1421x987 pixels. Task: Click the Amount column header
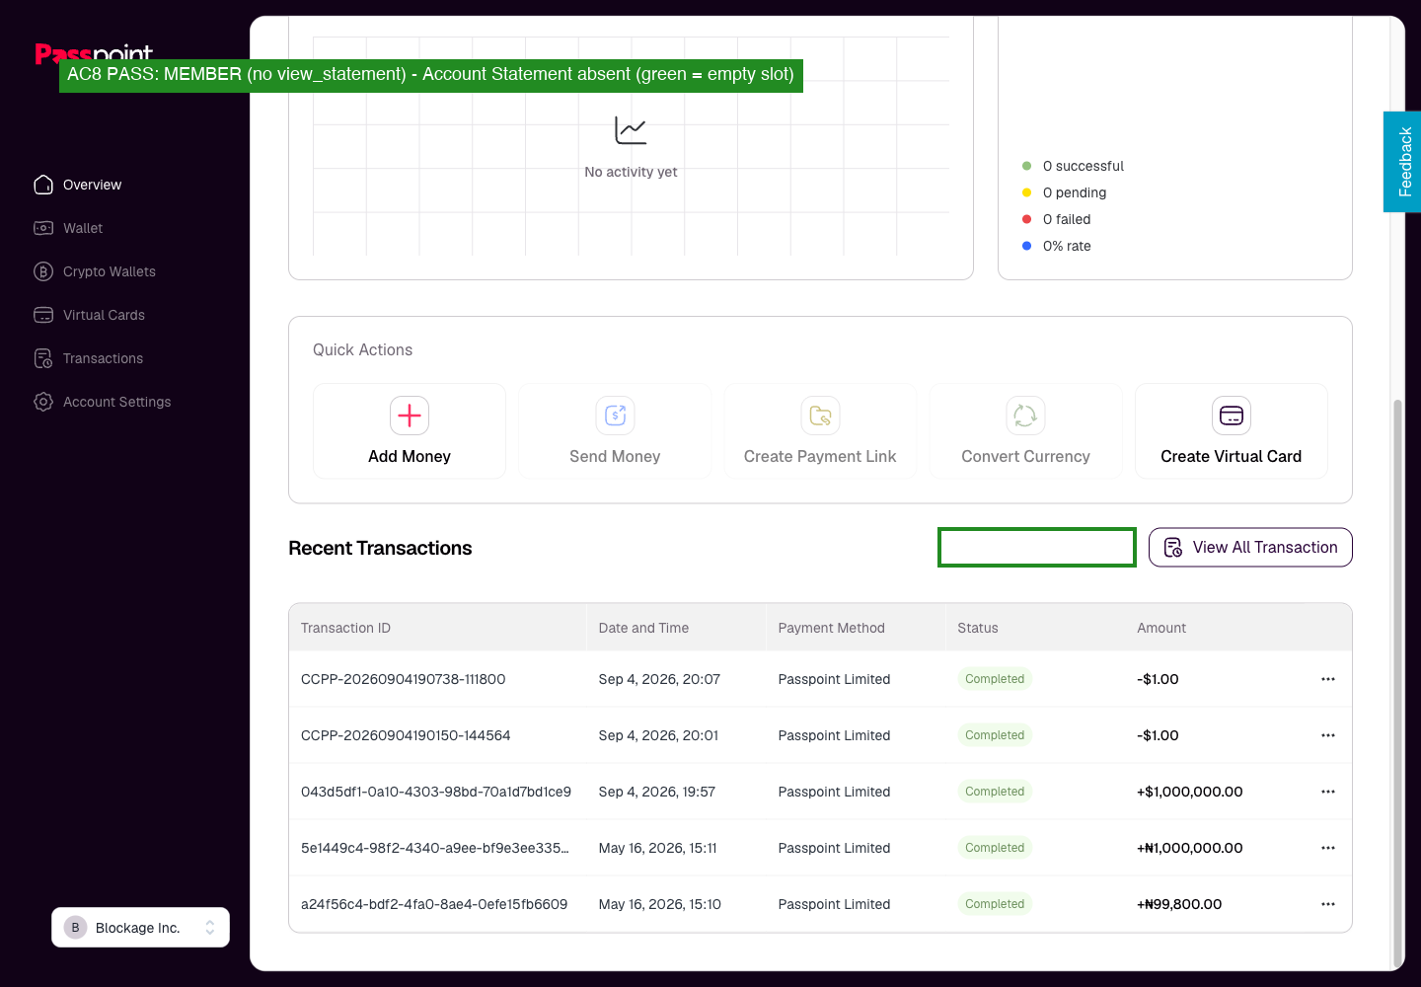(1161, 628)
